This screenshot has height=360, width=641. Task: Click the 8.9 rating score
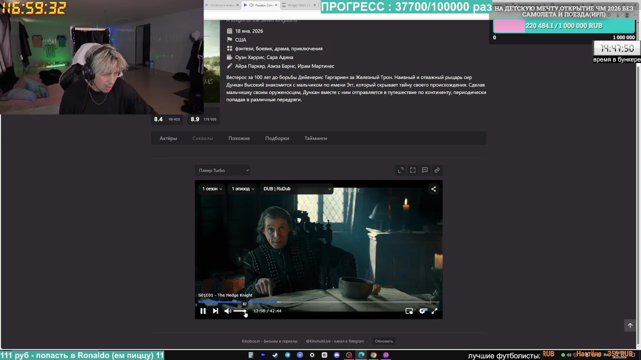195,119
